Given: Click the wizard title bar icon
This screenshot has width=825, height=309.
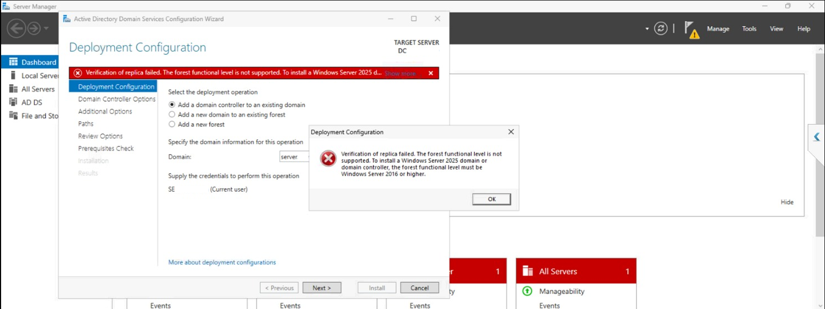Looking at the screenshot, I should tap(67, 18).
